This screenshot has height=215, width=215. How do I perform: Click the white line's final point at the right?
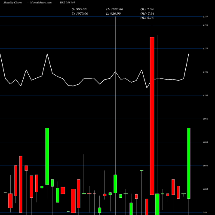click(189, 54)
